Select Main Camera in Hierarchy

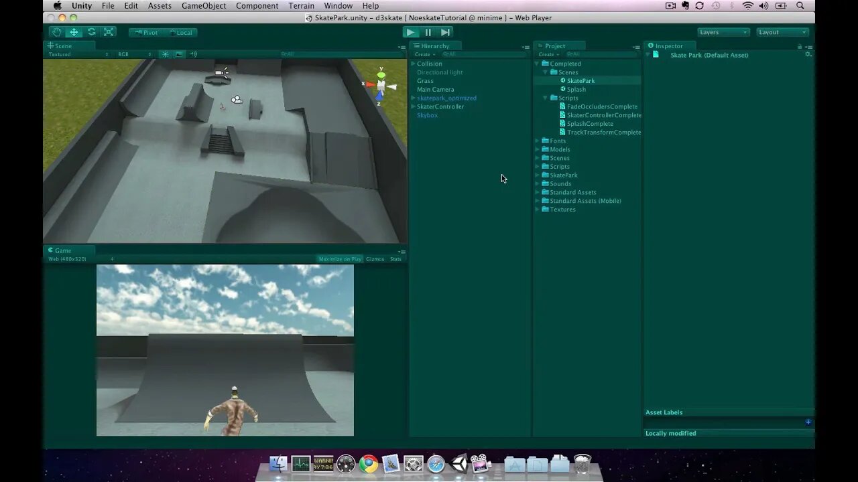point(435,89)
